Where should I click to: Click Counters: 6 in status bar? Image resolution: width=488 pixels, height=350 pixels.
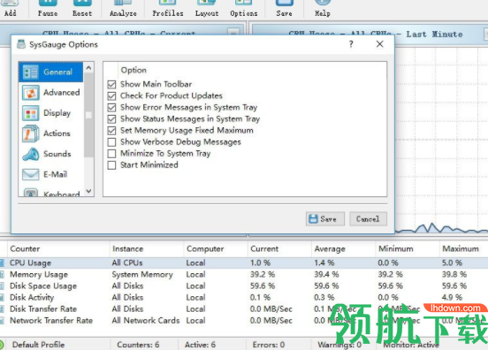click(x=138, y=345)
